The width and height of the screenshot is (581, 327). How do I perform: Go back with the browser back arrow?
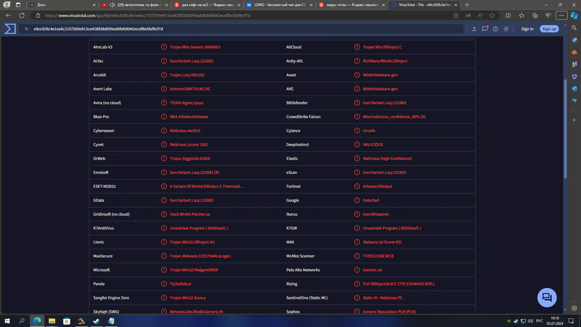coord(8,15)
